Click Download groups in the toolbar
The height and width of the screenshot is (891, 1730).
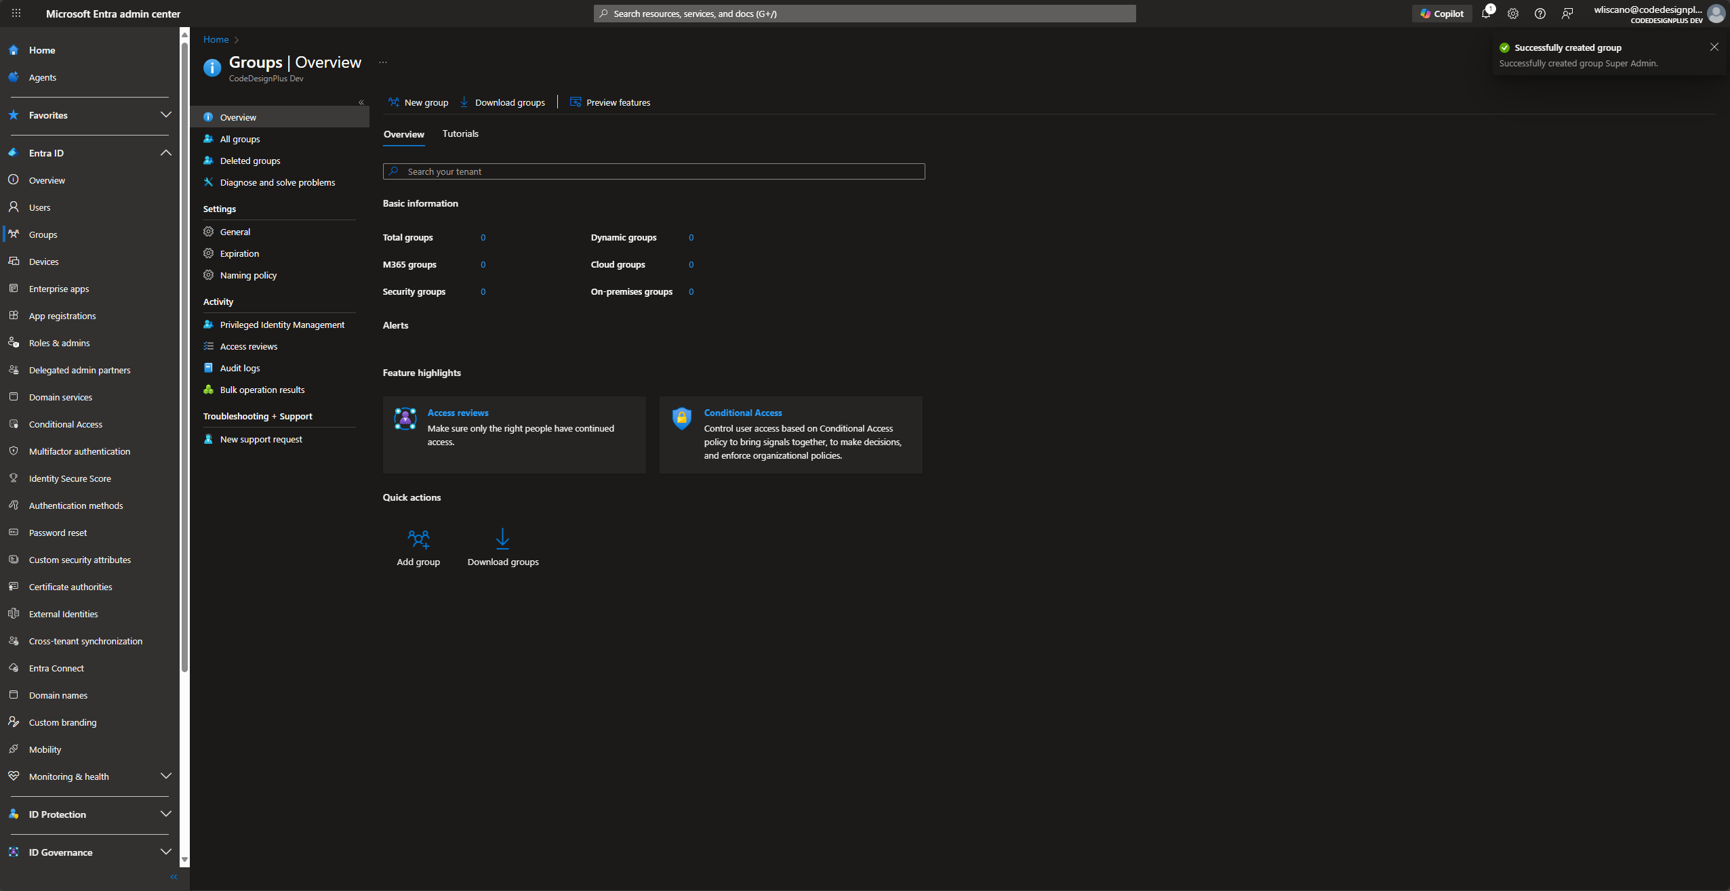502,102
